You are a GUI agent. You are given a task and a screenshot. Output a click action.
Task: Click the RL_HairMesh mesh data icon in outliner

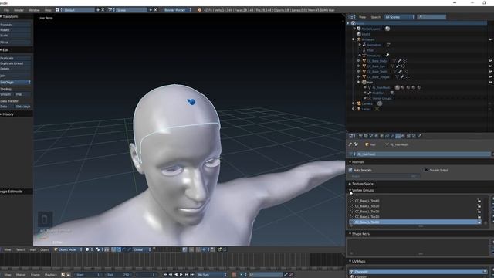(x=370, y=87)
